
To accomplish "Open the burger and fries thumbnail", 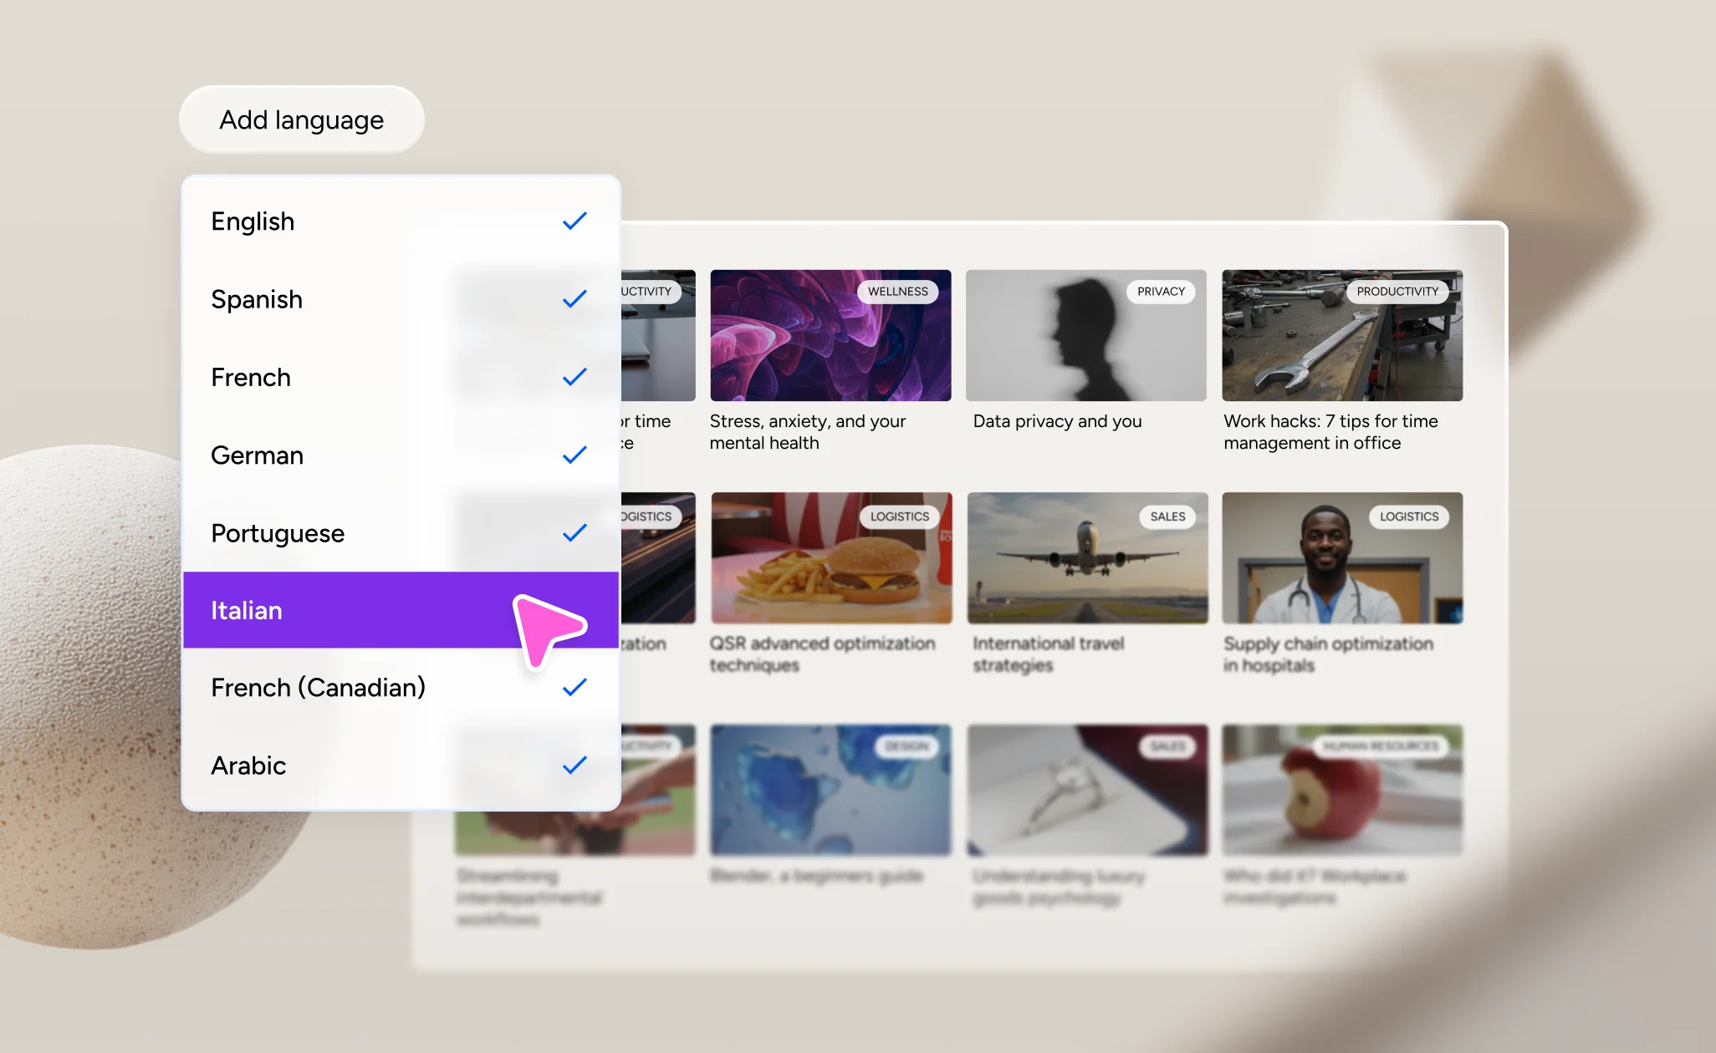I will pos(831,557).
